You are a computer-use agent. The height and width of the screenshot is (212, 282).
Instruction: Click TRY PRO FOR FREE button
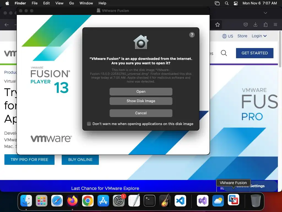click(29, 160)
